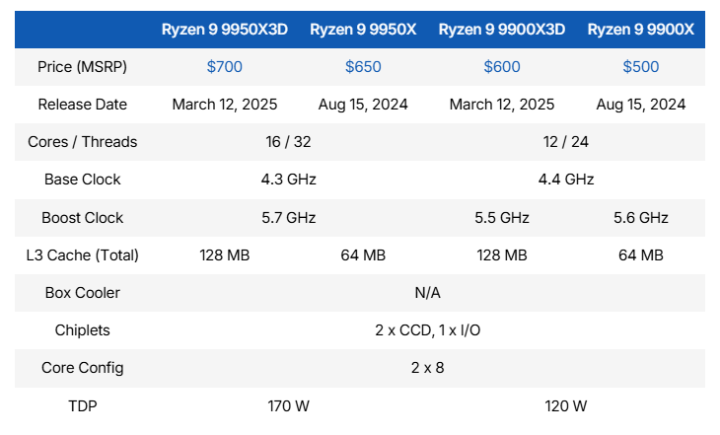Click the 16 / 32 cores value
The image size is (720, 435).
(288, 141)
